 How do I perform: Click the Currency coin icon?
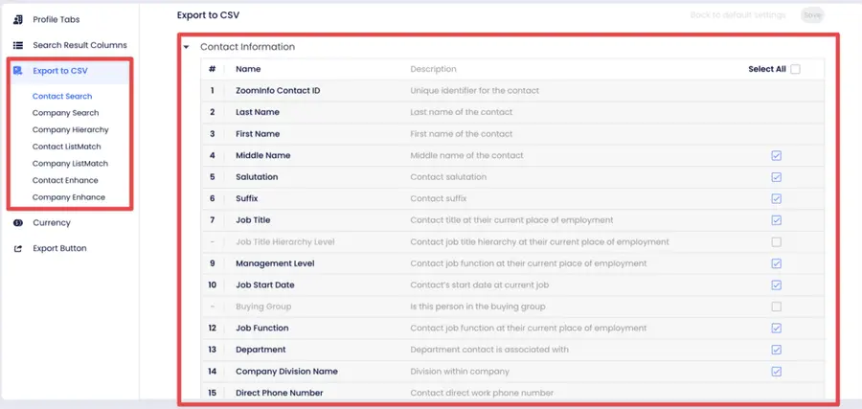click(x=17, y=222)
